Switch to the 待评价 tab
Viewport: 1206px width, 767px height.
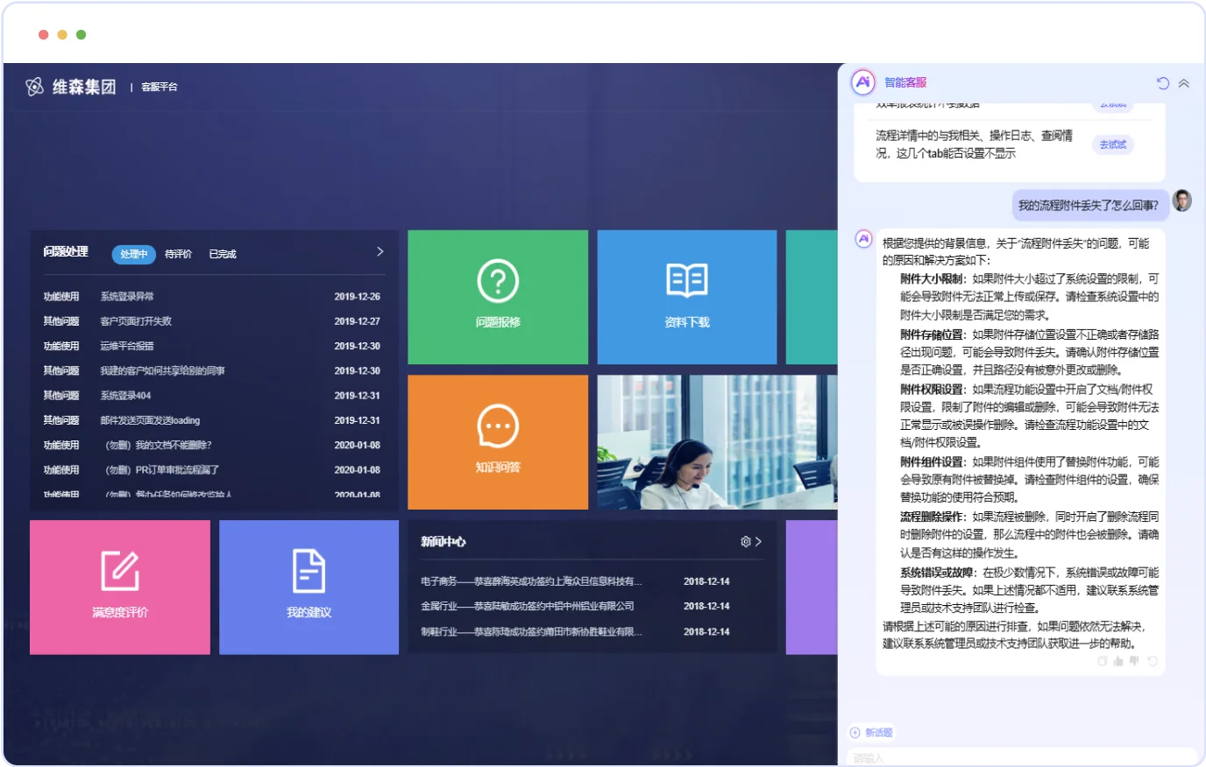pos(179,254)
